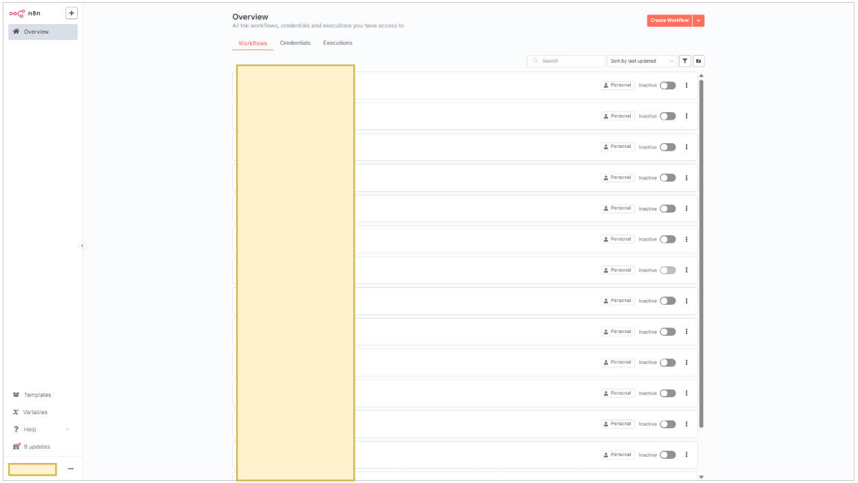Toggle the second workflow's active switch
This screenshot has width=858, height=483.
point(667,116)
